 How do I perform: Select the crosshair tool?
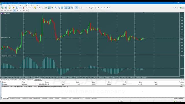[79, 8]
